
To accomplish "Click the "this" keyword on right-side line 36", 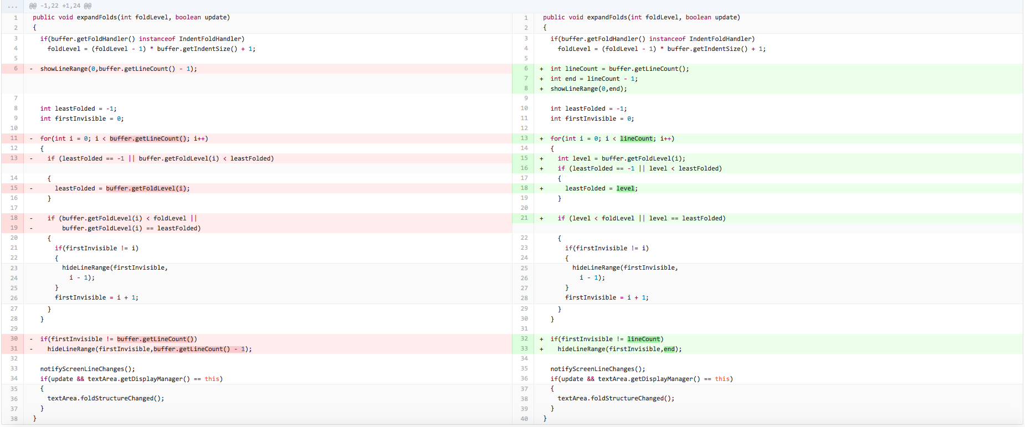I will pyautogui.click(x=722, y=379).
